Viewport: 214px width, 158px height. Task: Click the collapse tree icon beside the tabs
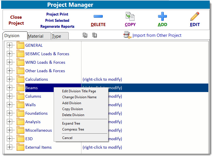click(x=85, y=35)
